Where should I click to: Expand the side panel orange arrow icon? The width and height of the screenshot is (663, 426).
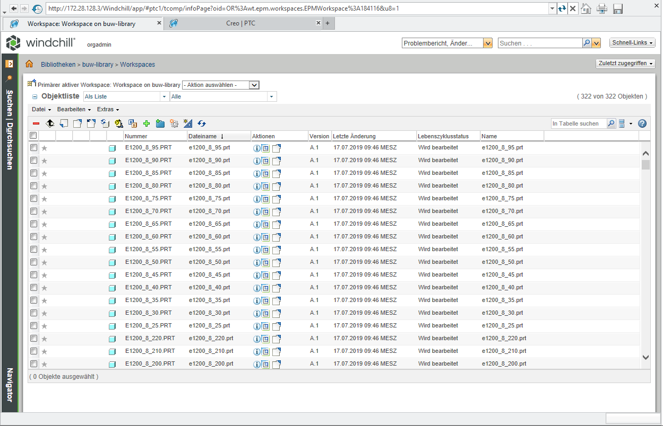(x=10, y=64)
